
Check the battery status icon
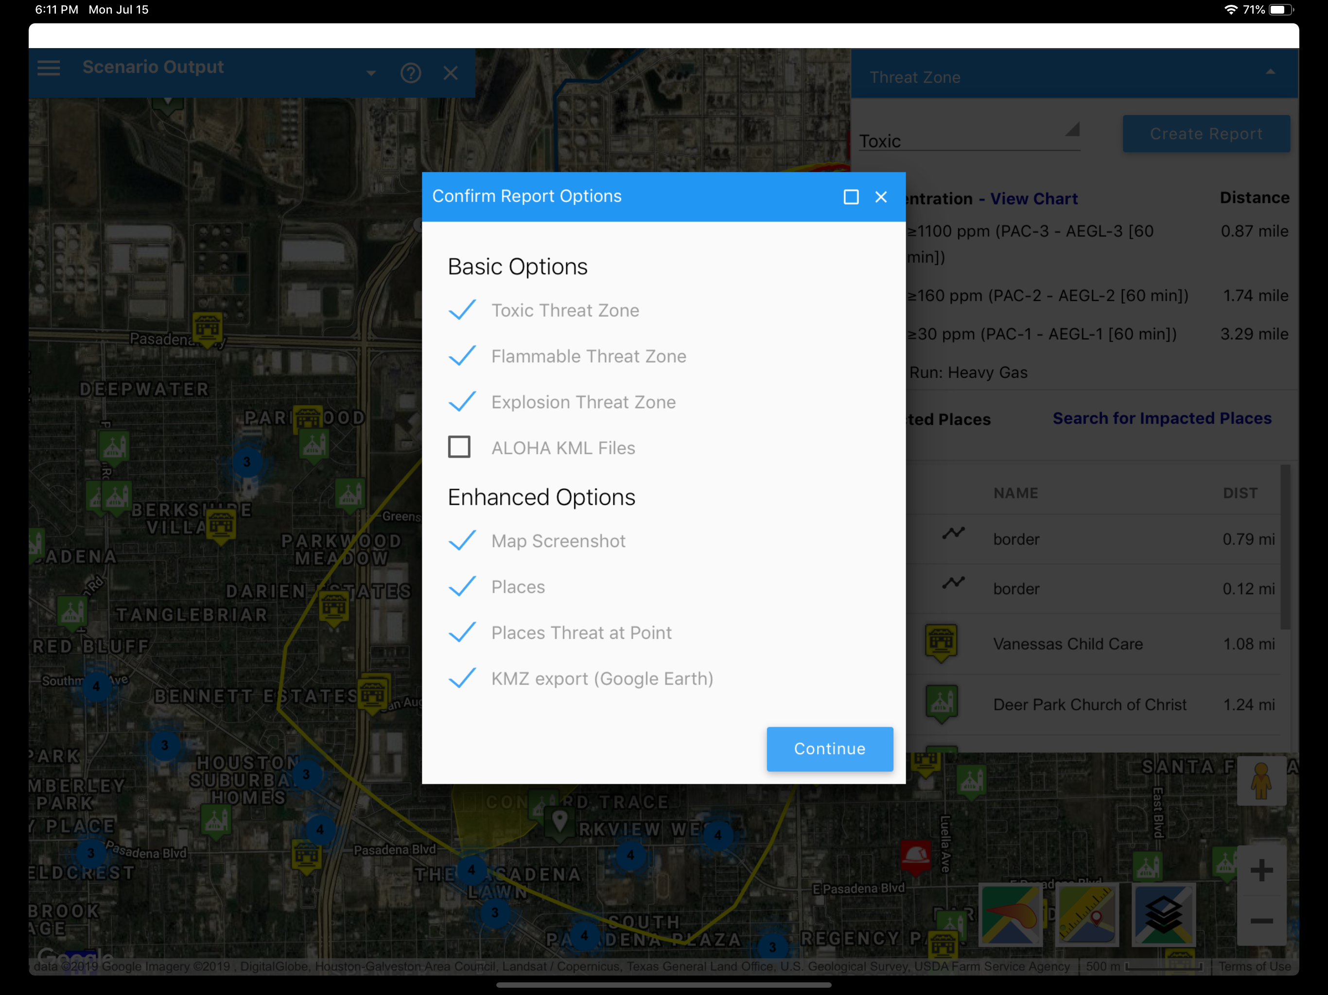[x=1282, y=10]
